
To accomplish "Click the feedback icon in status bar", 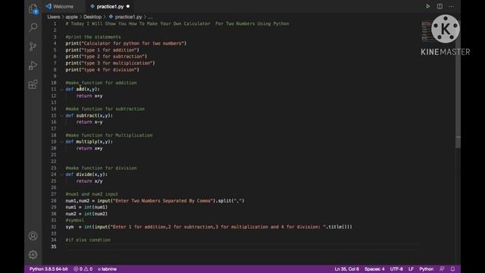I will coord(442,269).
